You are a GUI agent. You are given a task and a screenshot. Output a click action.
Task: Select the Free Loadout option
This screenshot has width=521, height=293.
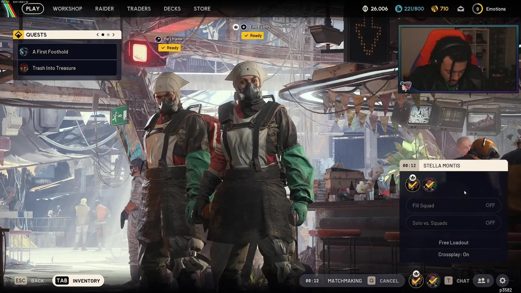(x=453, y=243)
